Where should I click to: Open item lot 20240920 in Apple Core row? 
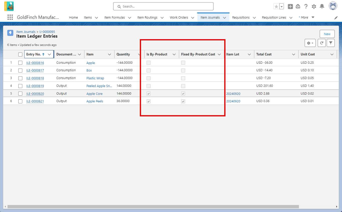coord(233,94)
